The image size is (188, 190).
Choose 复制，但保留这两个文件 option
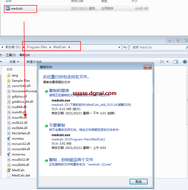pos(71,160)
